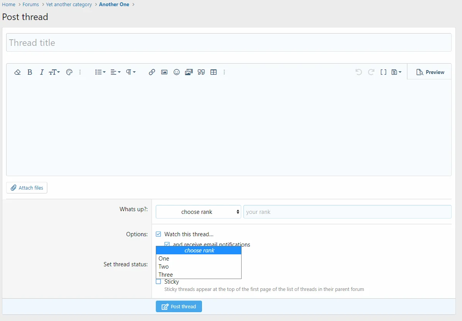The height and width of the screenshot is (321, 462).
Task: Click the insert table icon
Action: (213, 72)
